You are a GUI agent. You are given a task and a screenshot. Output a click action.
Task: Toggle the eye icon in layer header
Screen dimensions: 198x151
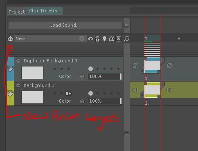tap(90, 39)
